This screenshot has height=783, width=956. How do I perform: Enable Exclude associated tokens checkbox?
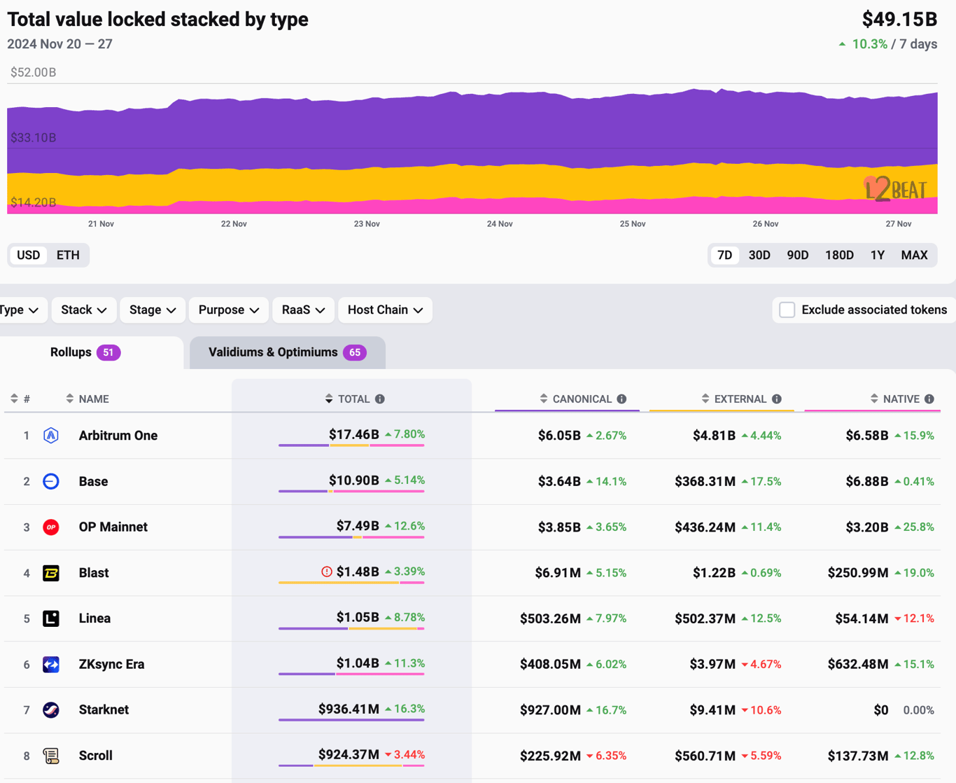[787, 310]
